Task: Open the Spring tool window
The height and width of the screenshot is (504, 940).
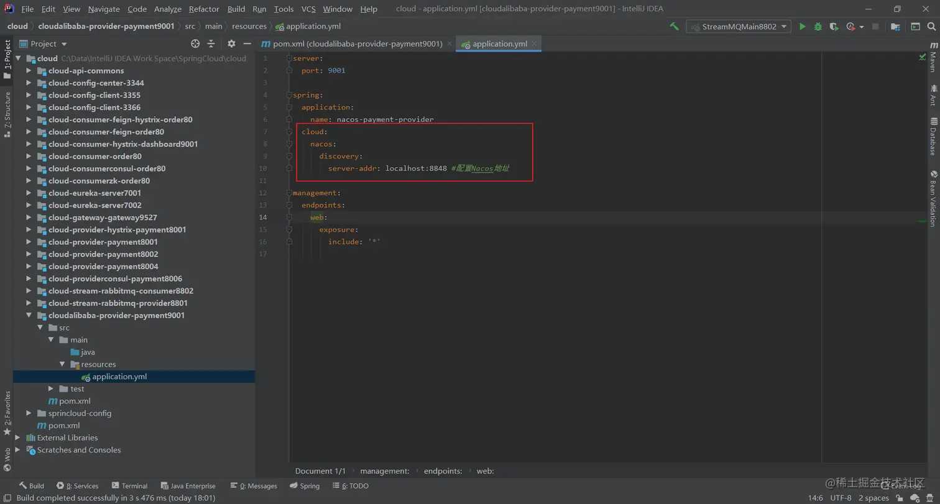Action: coord(305,486)
